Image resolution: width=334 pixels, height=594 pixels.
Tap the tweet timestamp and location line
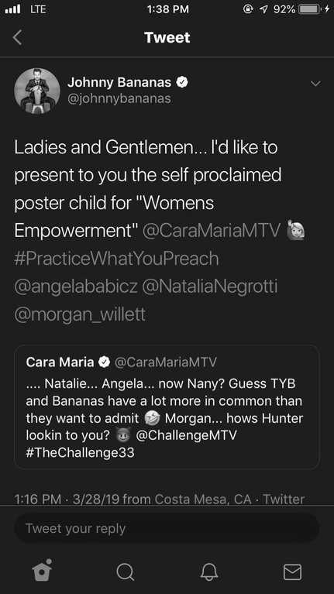tap(159, 499)
